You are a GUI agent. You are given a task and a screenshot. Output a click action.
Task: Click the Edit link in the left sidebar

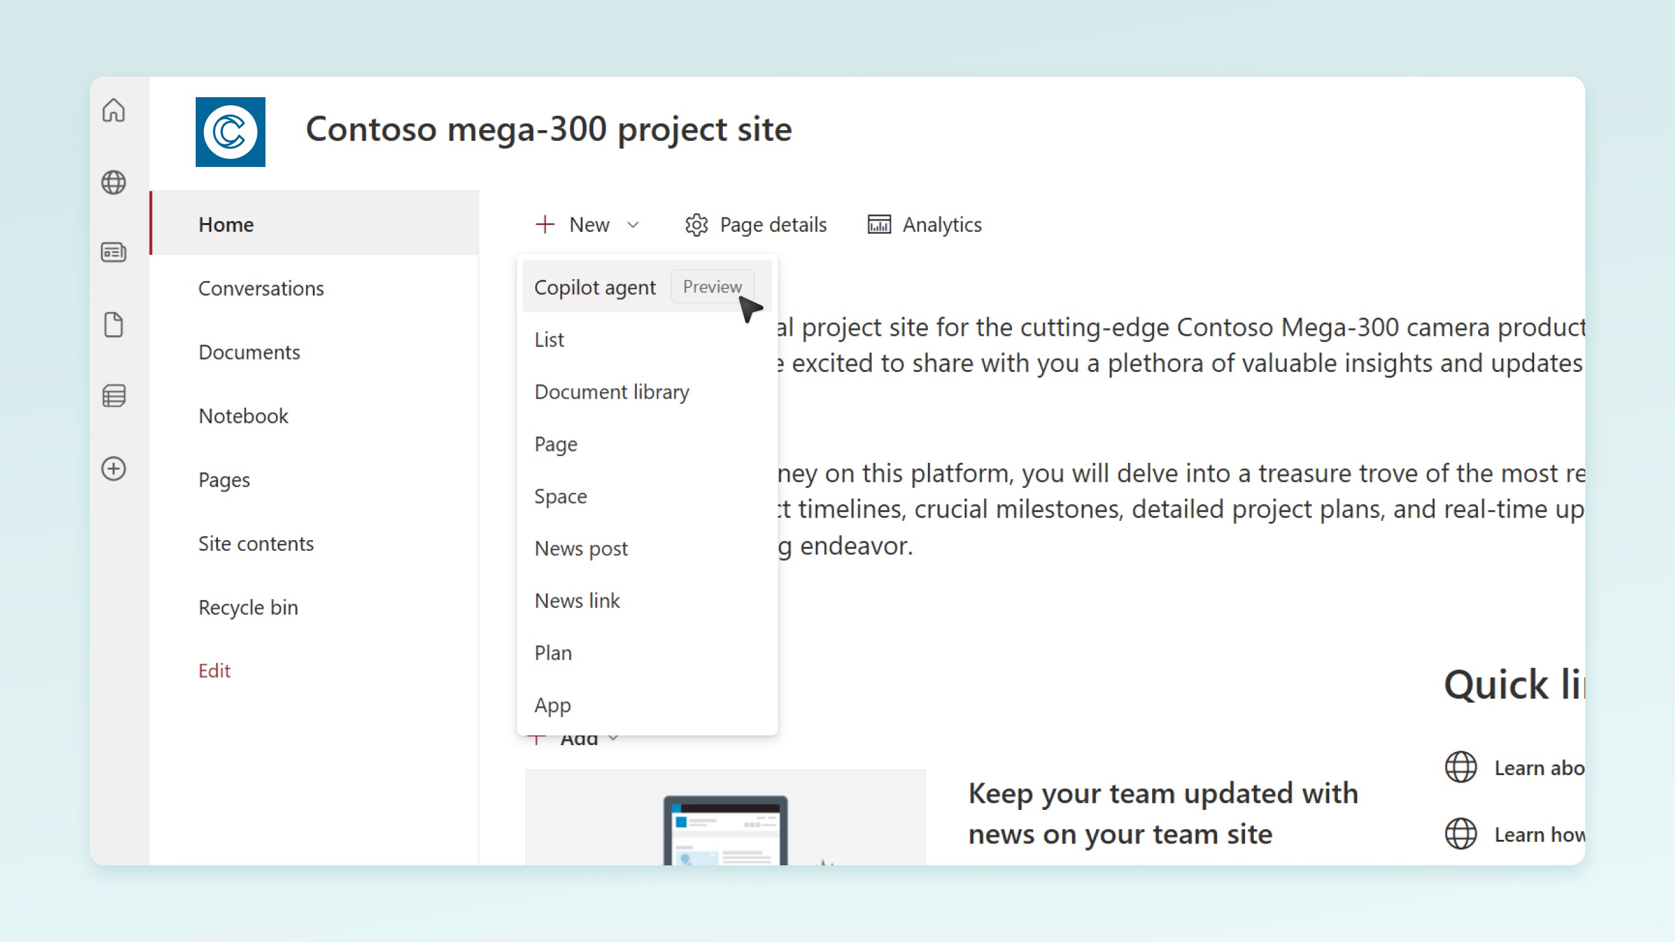[214, 670]
